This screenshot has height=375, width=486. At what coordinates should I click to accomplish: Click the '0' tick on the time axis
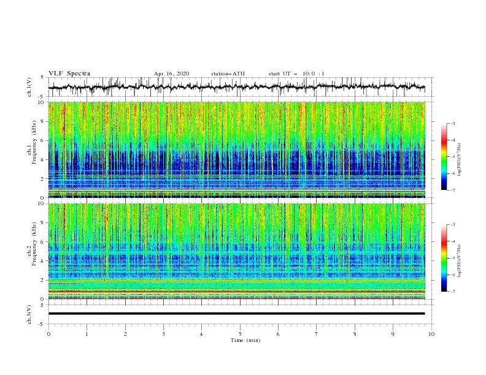(48, 334)
